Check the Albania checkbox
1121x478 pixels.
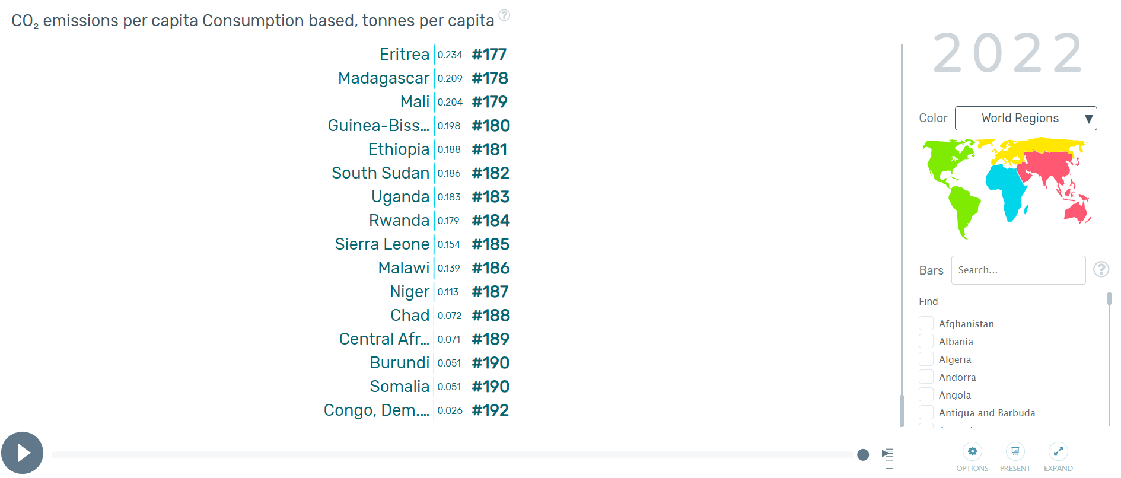(926, 342)
